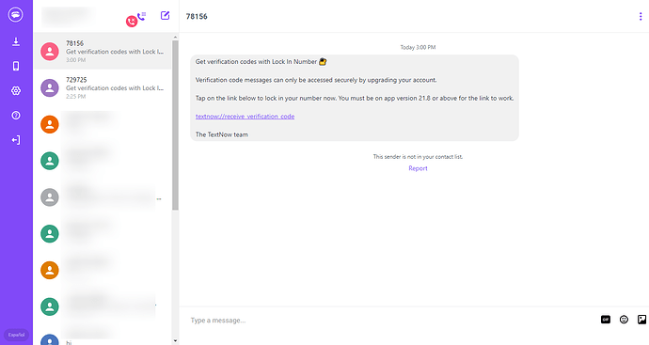
Task: Click 'The TextNow team' signature text
Action: coord(222,134)
